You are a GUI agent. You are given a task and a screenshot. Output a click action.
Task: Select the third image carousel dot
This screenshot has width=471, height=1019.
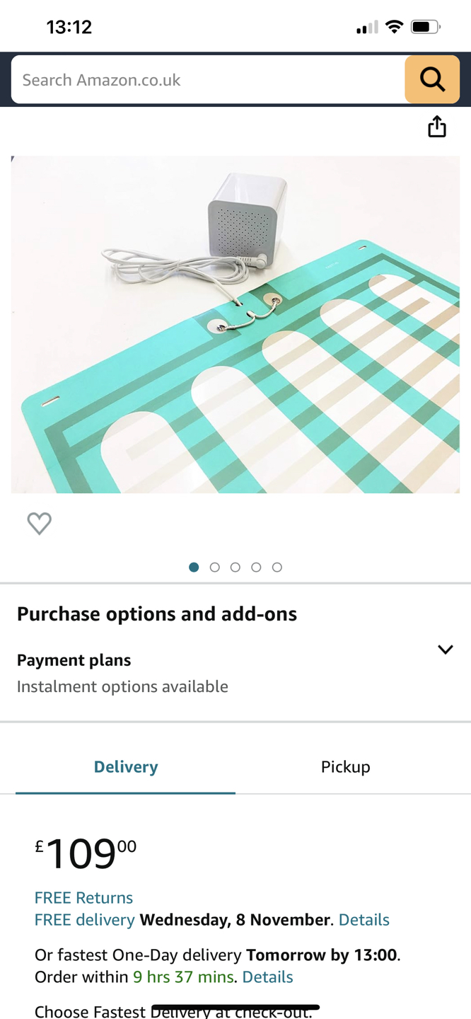click(235, 567)
